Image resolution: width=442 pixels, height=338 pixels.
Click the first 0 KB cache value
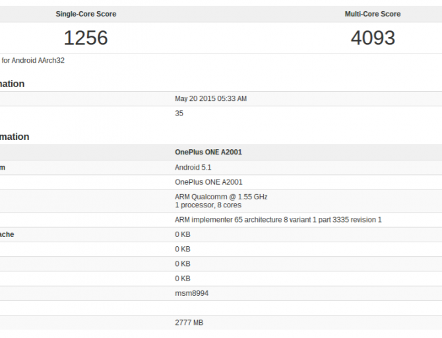click(182, 234)
